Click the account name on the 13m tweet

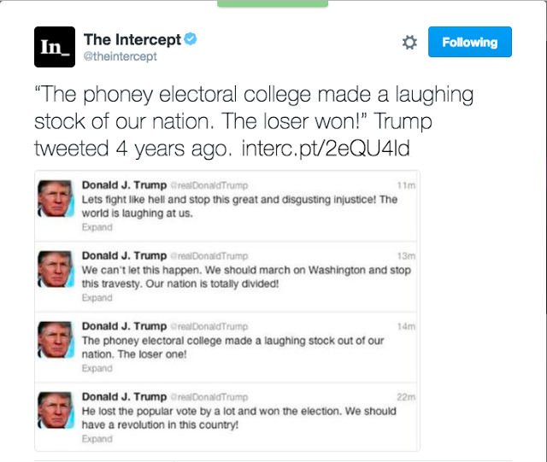(124, 255)
